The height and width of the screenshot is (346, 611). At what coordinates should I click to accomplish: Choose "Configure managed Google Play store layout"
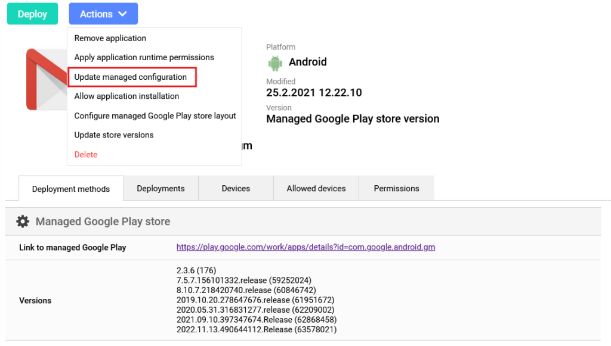(155, 116)
